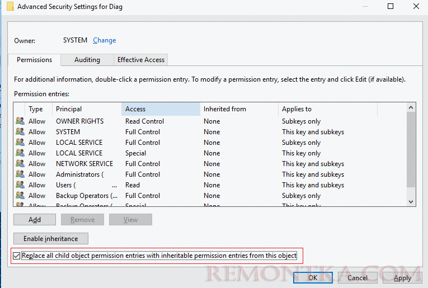Image resolution: width=428 pixels, height=288 pixels.
Task: Click the NETWORK SERVICE principal icon
Action: 20,163
